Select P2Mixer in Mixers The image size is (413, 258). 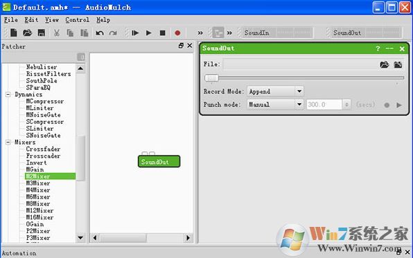[38, 231]
